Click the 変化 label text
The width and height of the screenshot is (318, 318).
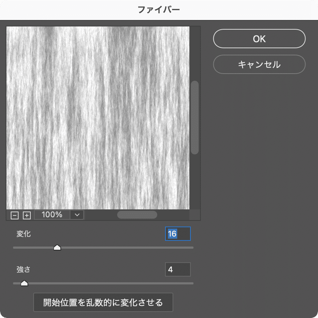[x=24, y=234]
